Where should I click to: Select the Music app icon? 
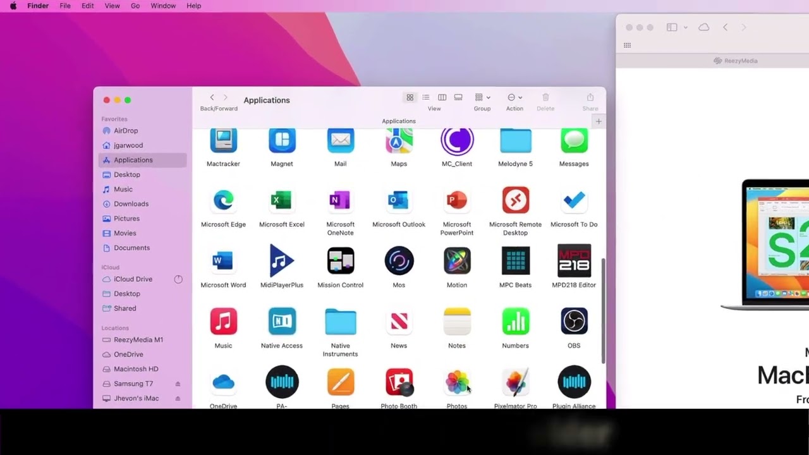tap(223, 322)
